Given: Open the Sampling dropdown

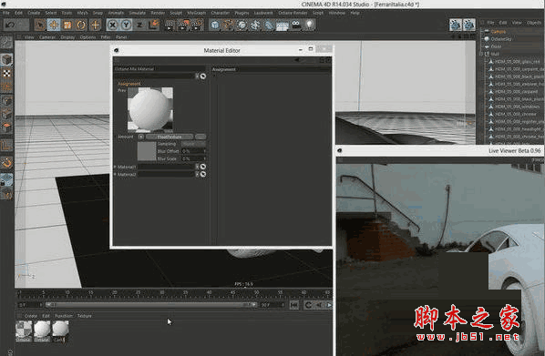Looking at the screenshot, I should 193,144.
